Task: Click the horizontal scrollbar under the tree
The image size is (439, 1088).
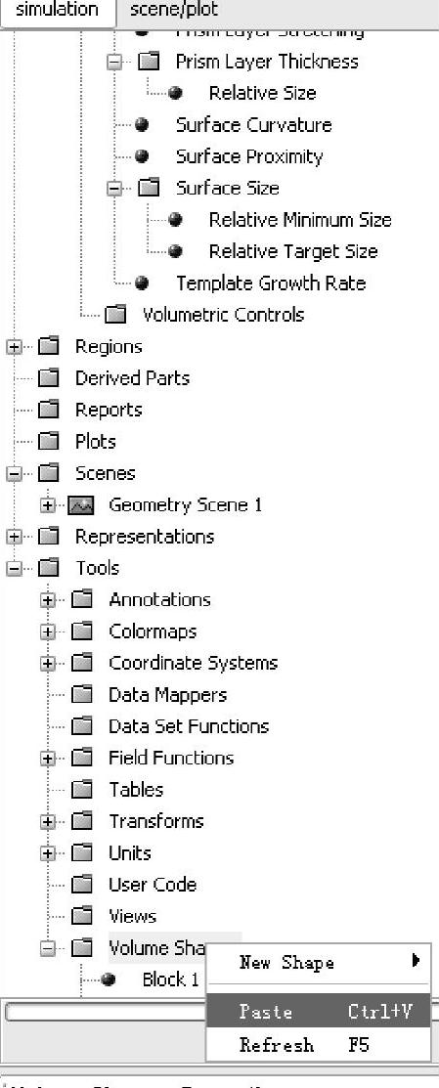Action: pos(106,1013)
